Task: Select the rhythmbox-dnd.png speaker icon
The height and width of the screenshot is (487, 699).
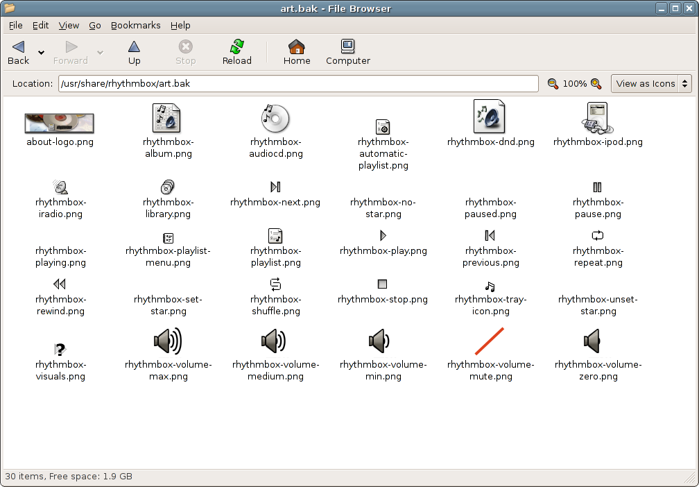Action: point(489,117)
